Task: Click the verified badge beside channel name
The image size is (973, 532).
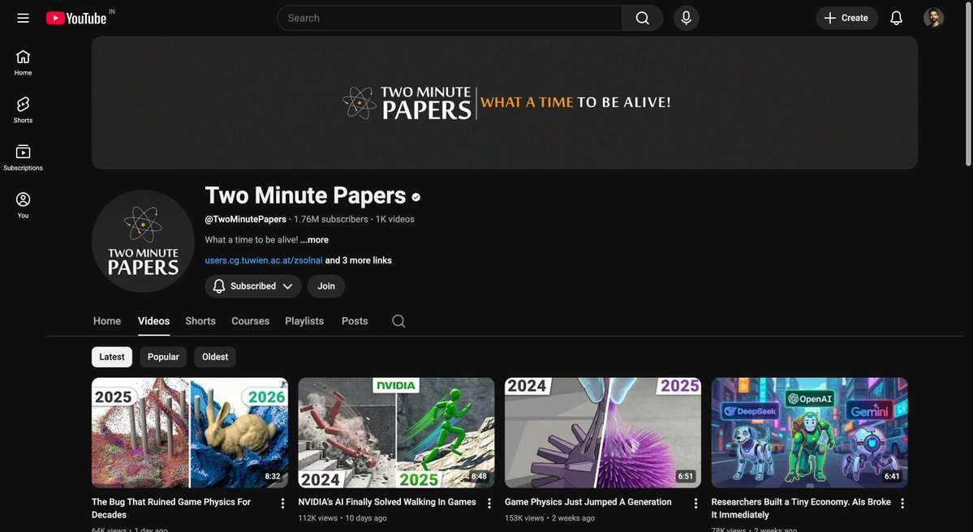Action: point(415,197)
